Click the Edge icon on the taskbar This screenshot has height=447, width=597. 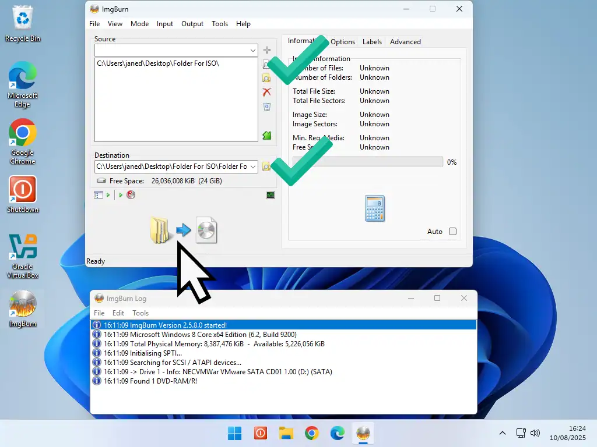click(338, 433)
